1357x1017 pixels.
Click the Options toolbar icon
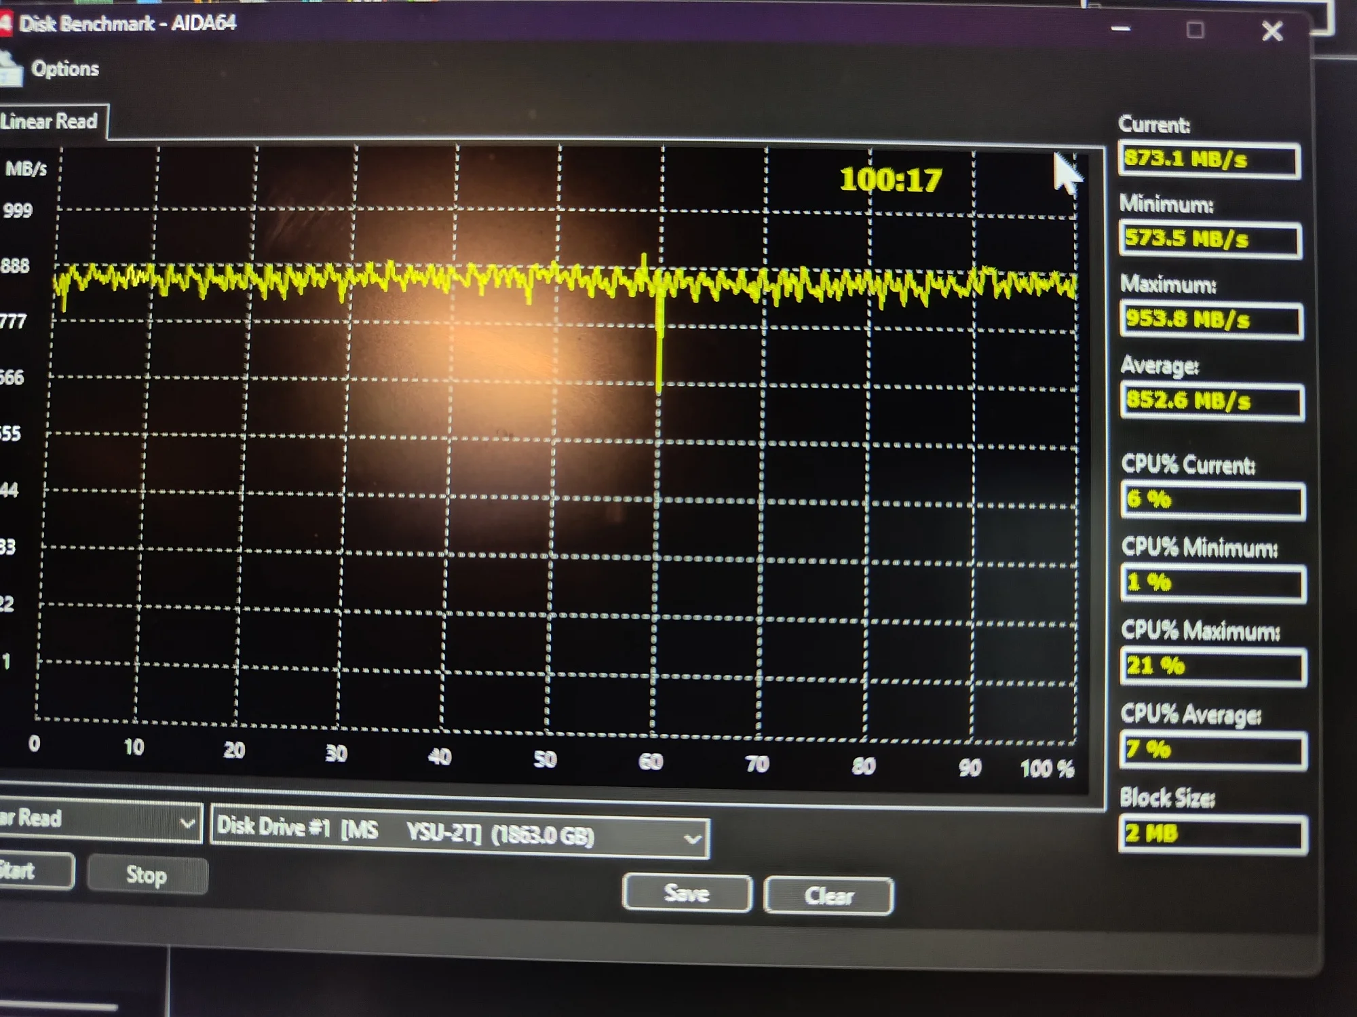pos(11,71)
